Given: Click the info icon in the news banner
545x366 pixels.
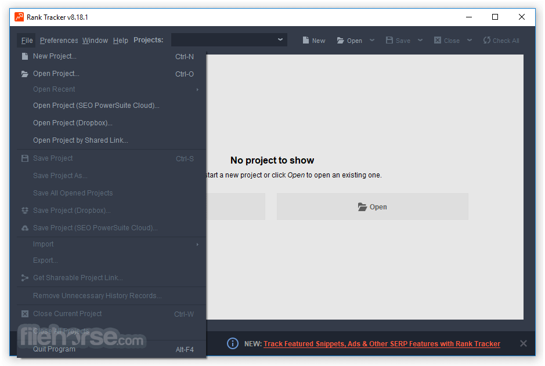Looking at the screenshot, I should (233, 343).
